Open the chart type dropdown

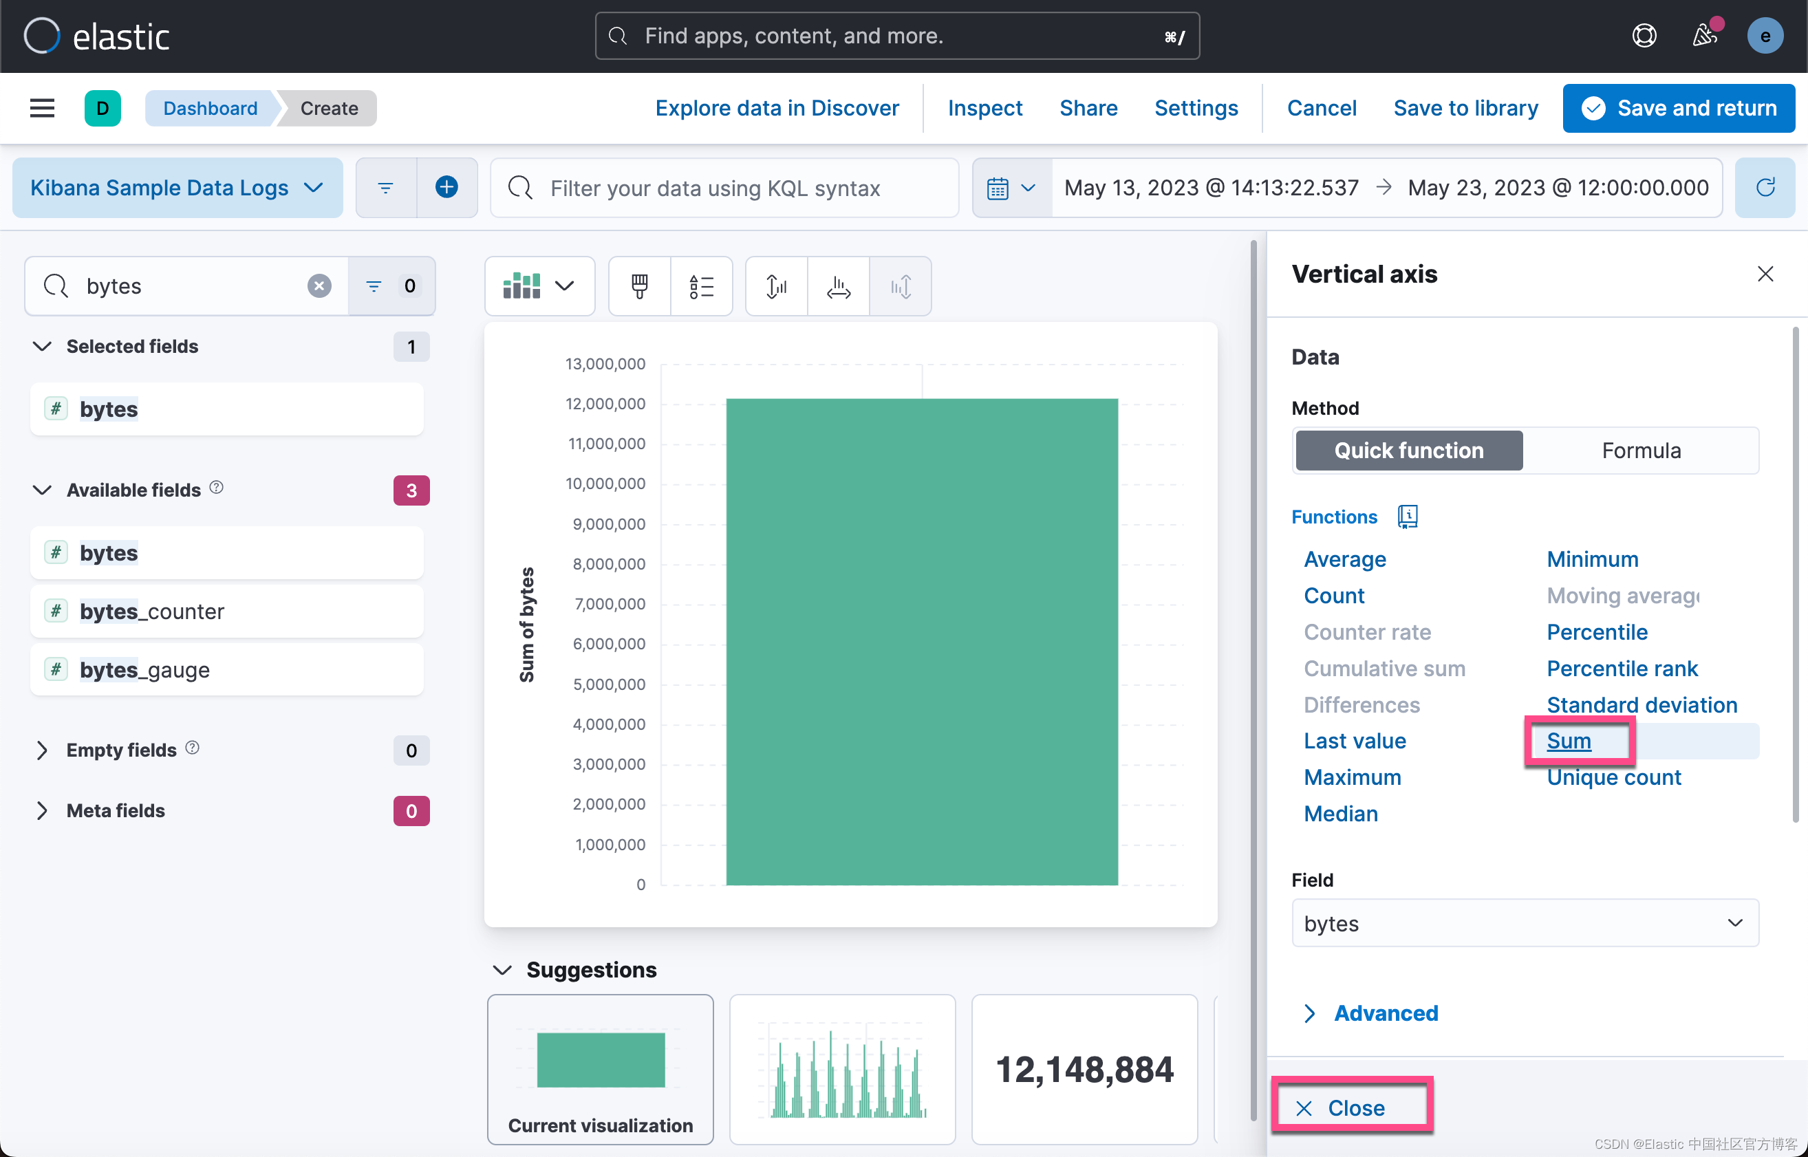click(539, 286)
